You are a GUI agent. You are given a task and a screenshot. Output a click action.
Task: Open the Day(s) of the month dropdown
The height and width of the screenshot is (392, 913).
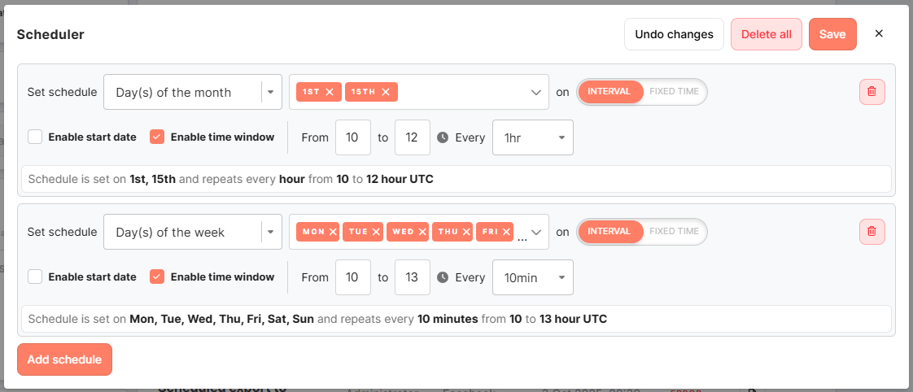(192, 93)
